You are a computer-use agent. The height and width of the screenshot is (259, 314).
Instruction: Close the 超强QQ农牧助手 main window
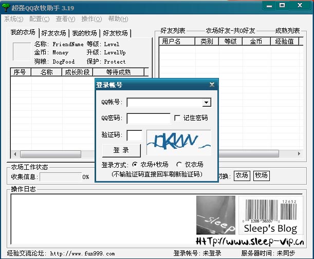(300, 6)
